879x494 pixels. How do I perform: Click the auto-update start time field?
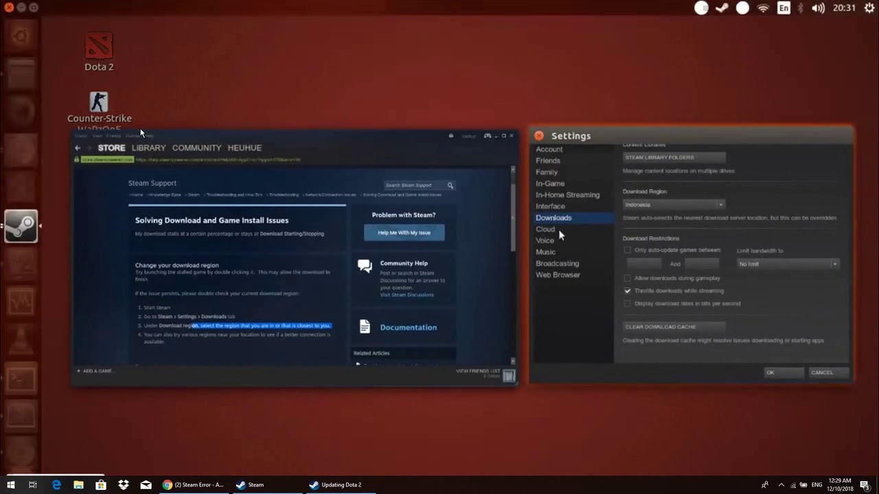(x=643, y=263)
